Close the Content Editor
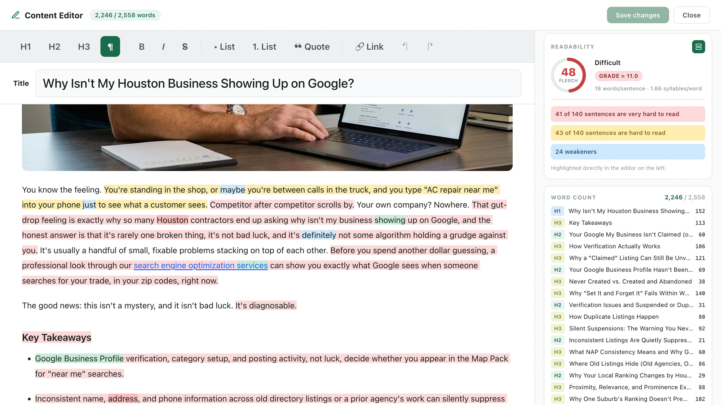721x405 pixels. (691, 15)
